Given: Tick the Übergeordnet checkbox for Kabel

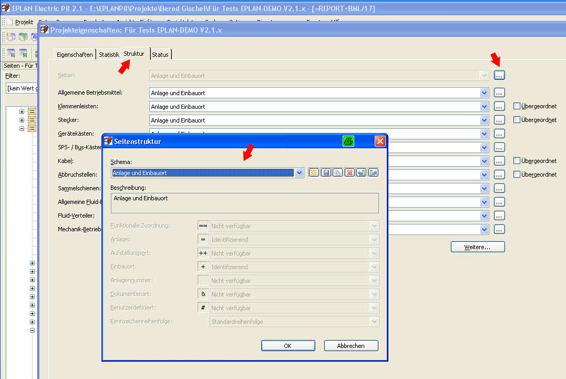Looking at the screenshot, I should point(517,161).
